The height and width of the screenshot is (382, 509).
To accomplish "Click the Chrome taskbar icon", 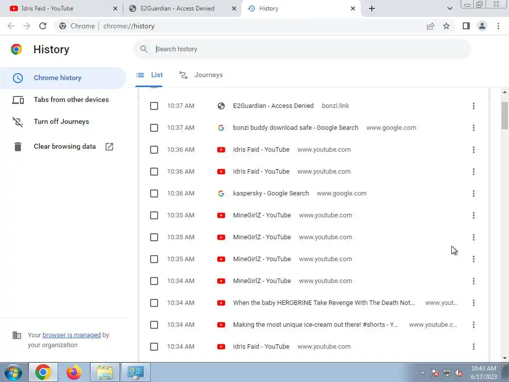I will (x=43, y=372).
